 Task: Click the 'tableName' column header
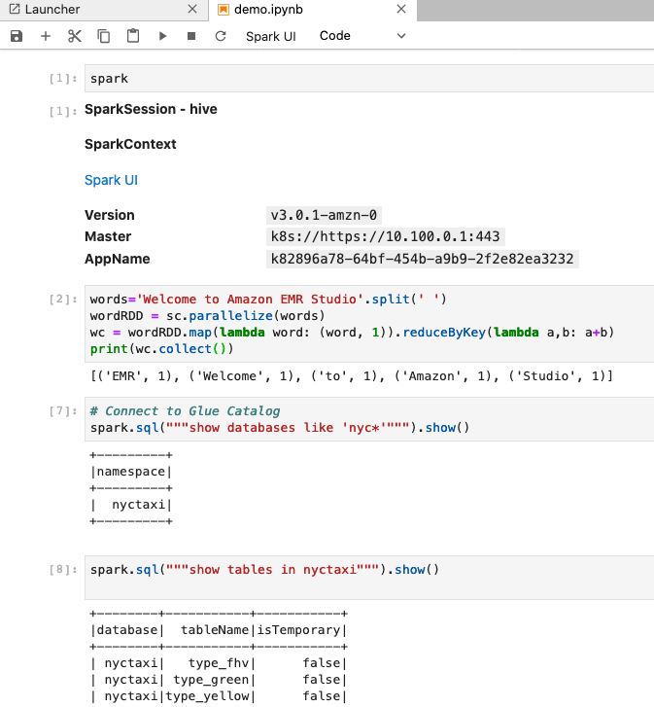[215, 630]
